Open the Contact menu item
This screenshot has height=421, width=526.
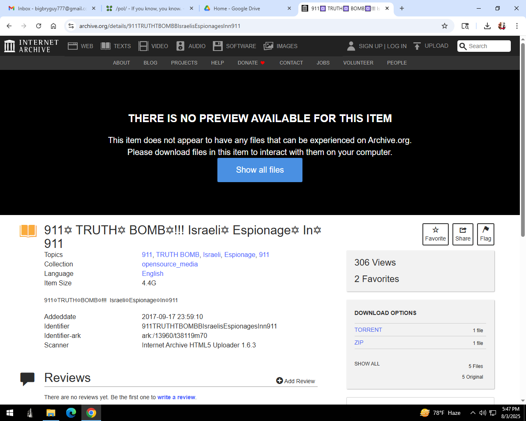click(291, 63)
